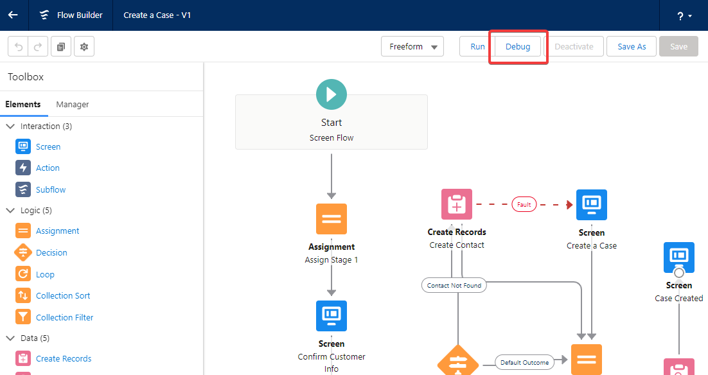Select the Assign Stage 1 assignment node
Viewport: 708px width, 375px height.
[332, 219]
